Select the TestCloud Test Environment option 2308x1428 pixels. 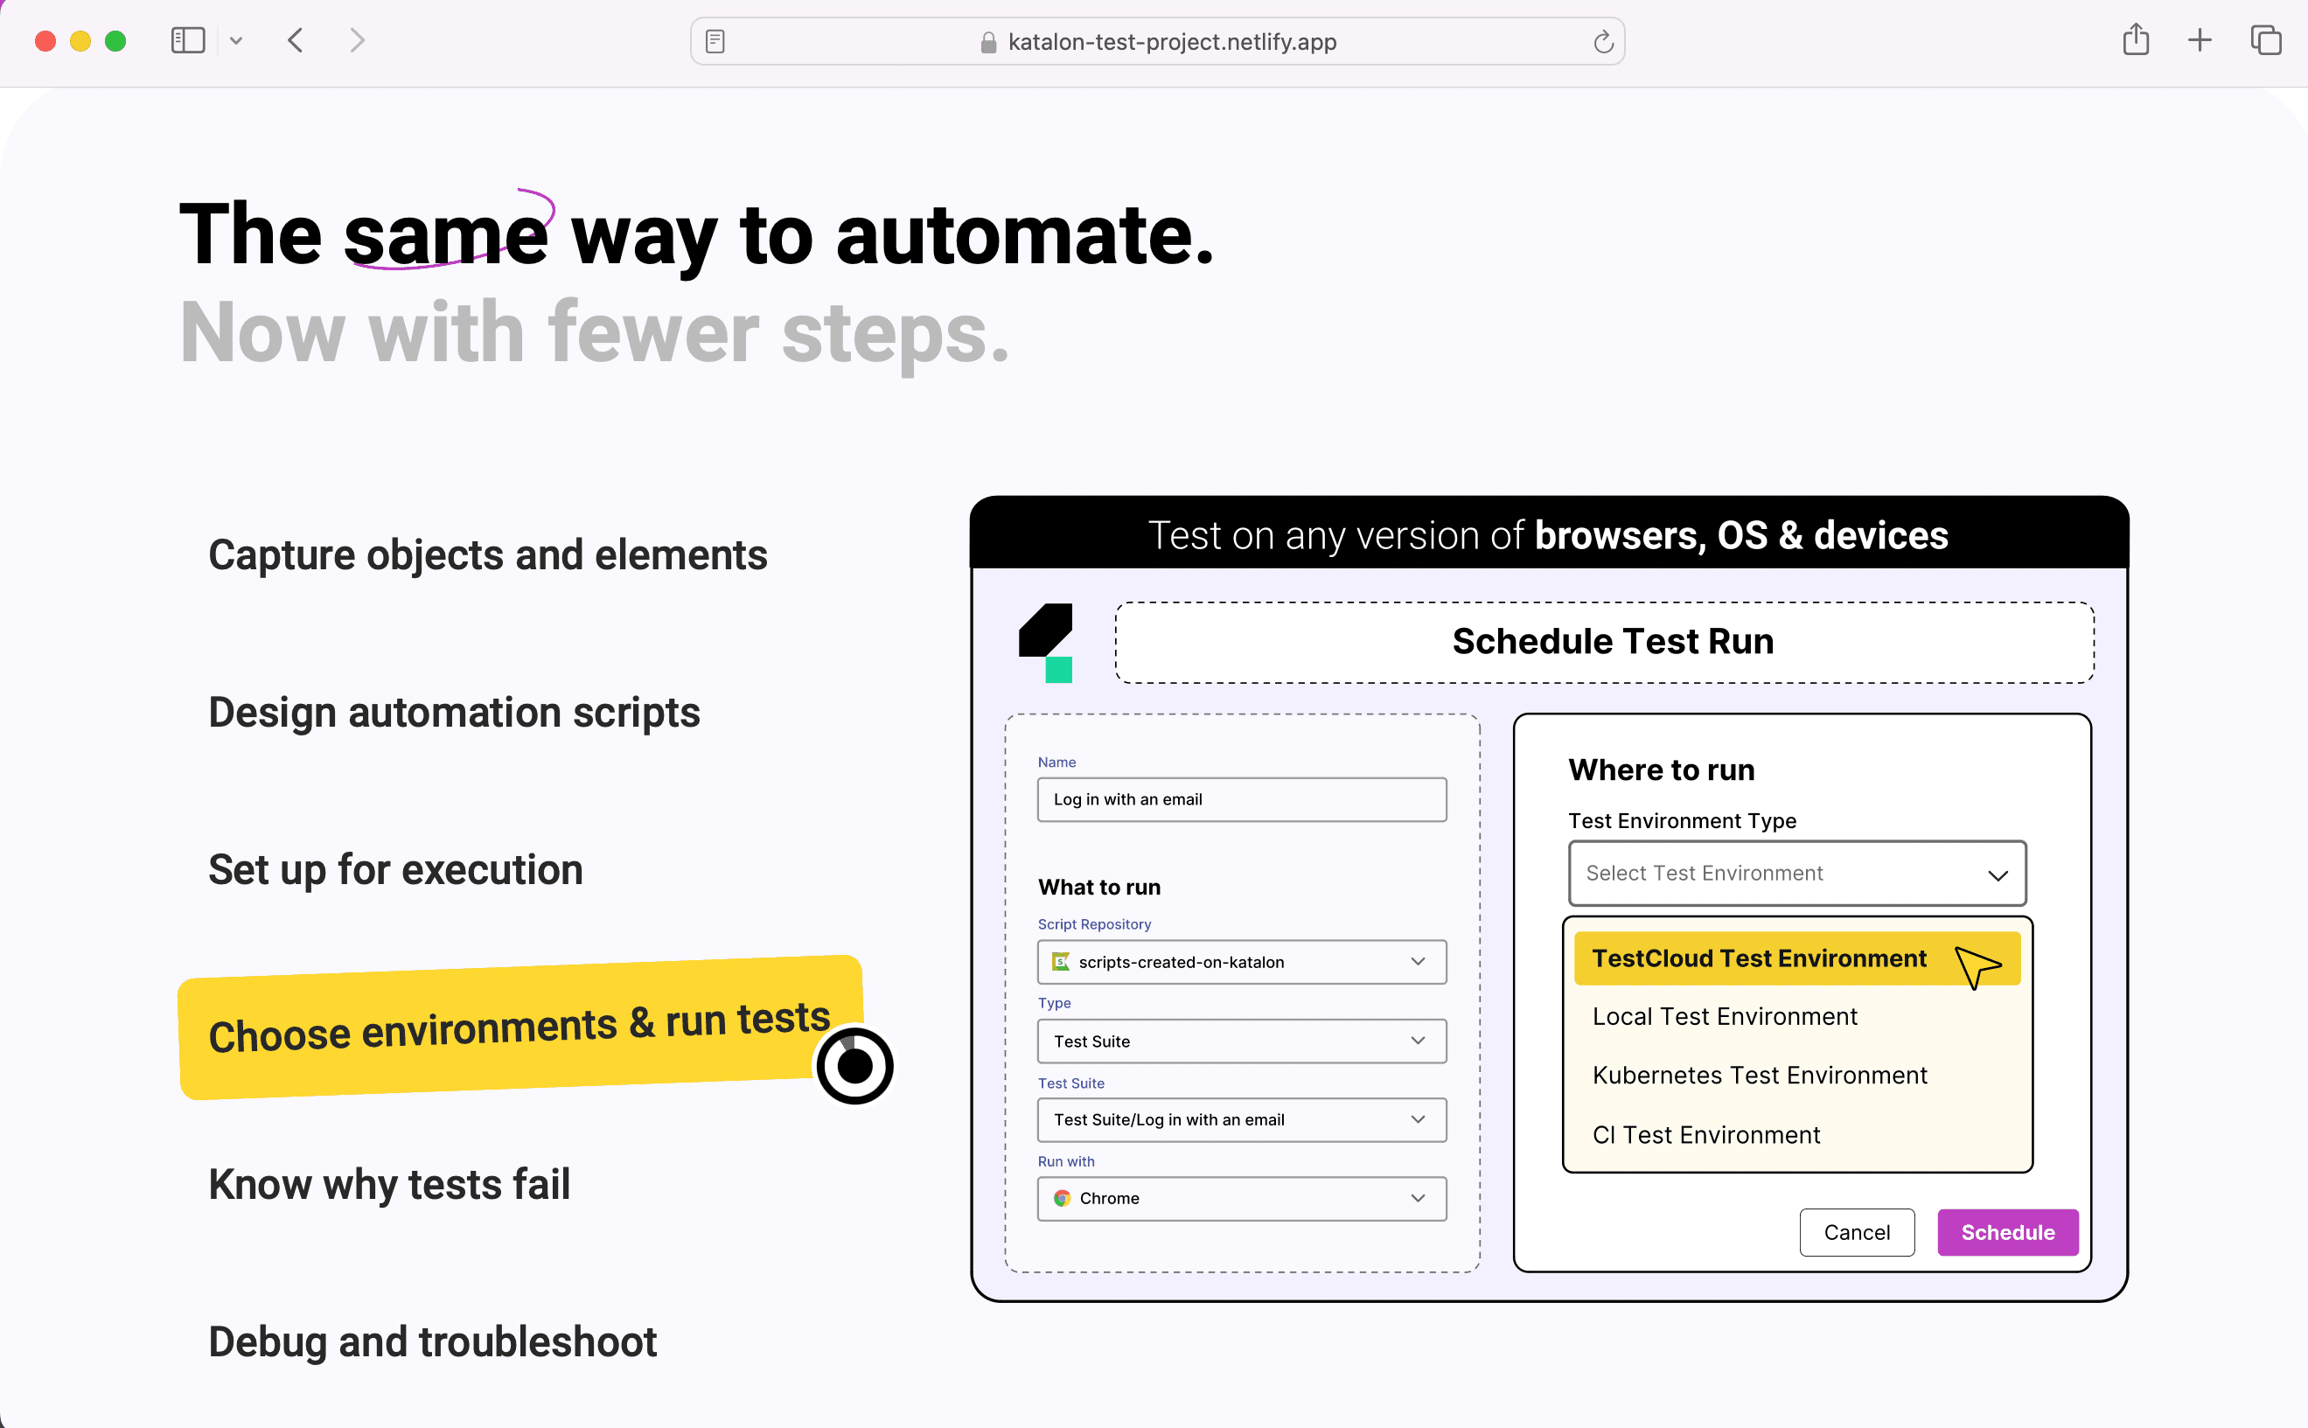point(1759,958)
